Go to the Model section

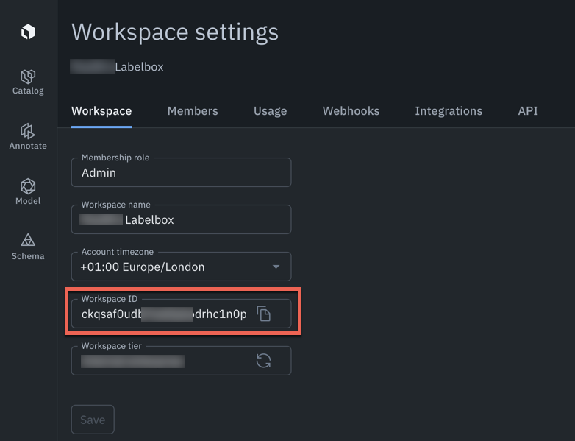coord(28,191)
